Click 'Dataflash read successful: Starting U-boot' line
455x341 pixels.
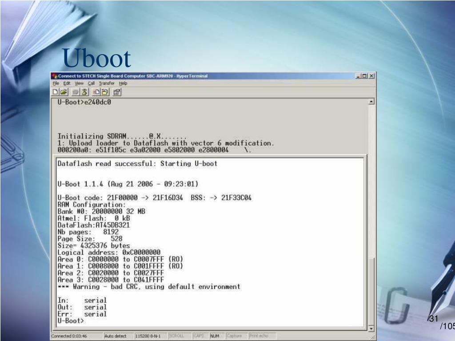137,163
